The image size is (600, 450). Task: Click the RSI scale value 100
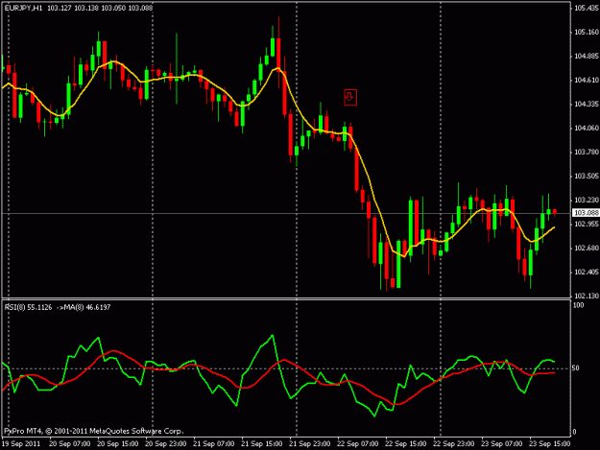tap(578, 305)
